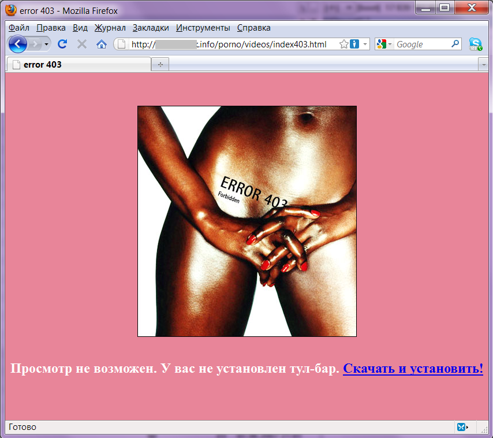Screen dimensions: 493x438
Task: Click the Back navigation arrow button
Action: (17, 44)
